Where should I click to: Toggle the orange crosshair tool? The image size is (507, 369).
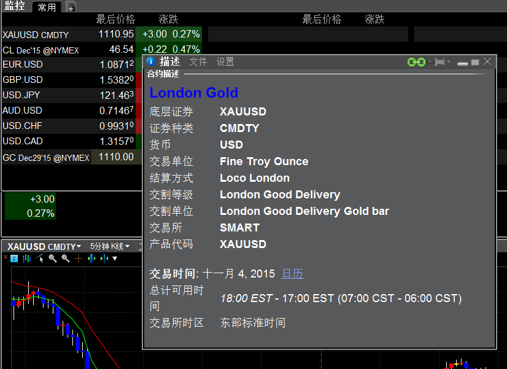tap(79, 258)
